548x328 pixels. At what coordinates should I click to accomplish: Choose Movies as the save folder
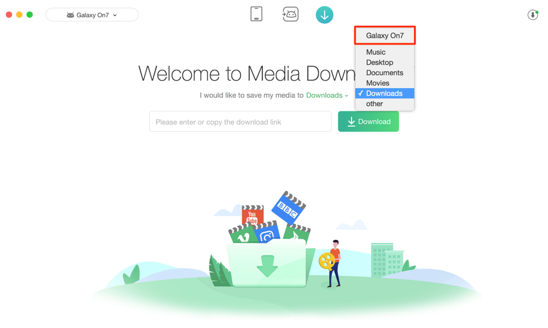click(x=377, y=83)
